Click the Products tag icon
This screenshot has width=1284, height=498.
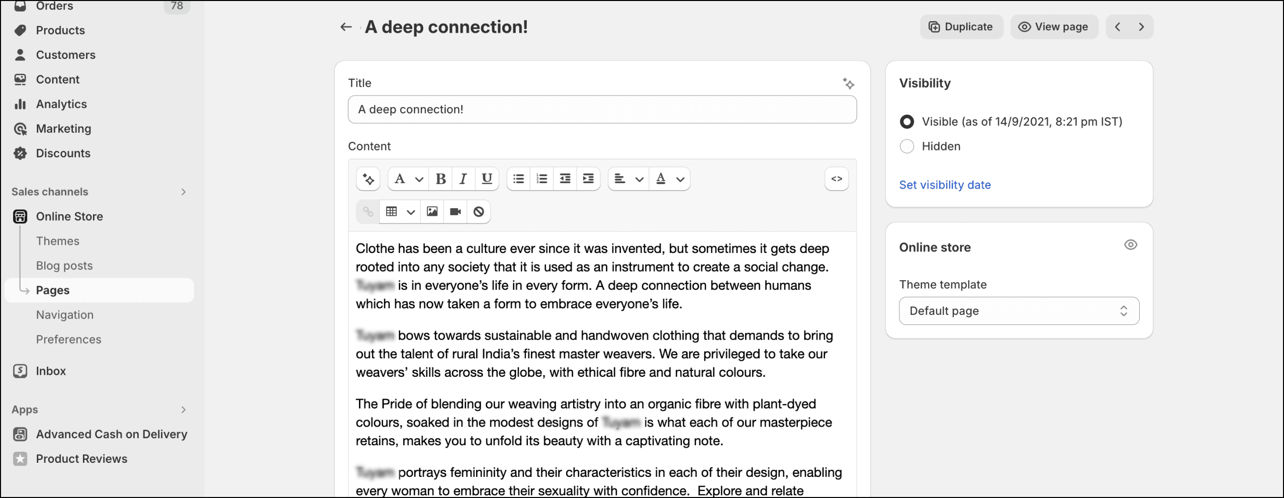point(20,30)
